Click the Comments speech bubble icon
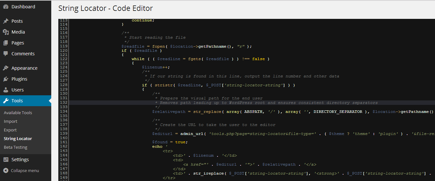 point(6,54)
